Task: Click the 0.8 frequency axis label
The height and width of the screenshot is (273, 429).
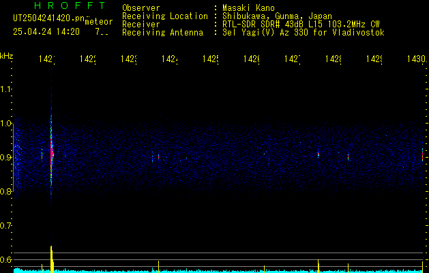Action: coord(5,191)
